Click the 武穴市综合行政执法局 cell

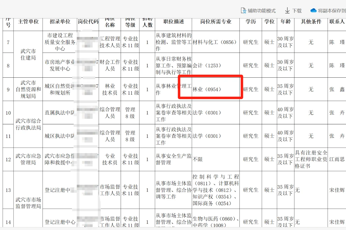point(28,124)
